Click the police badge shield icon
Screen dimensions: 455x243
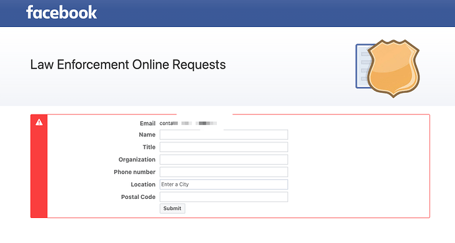(x=394, y=68)
